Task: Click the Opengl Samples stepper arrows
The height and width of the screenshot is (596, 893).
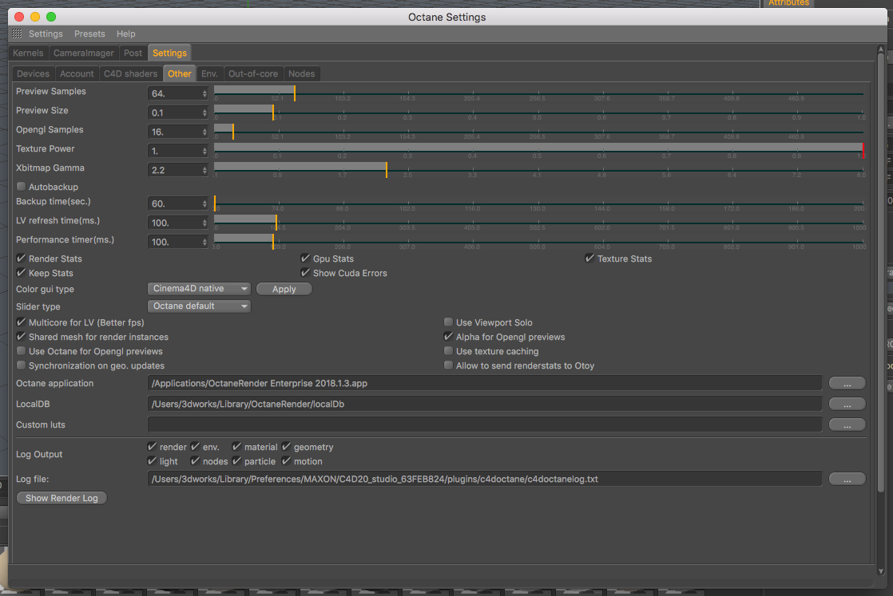Action: [204, 132]
